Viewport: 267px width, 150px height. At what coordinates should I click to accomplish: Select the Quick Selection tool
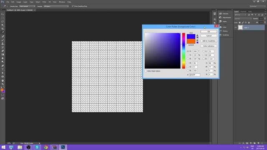point(3,25)
